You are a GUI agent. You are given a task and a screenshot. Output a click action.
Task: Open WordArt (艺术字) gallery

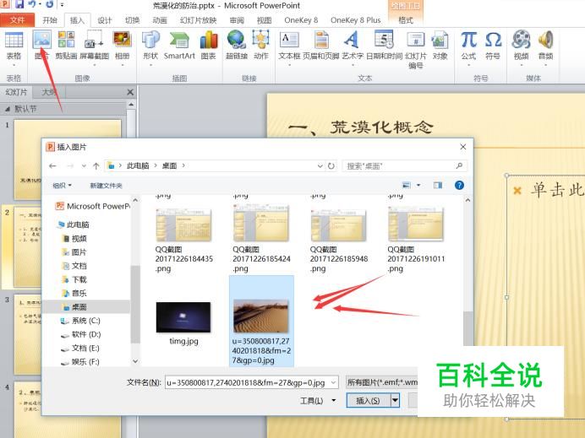point(353,48)
